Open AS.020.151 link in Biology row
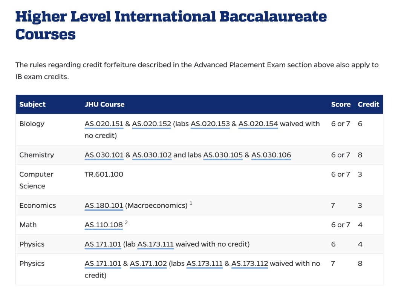Image resolution: width=407 pixels, height=290 pixels. pos(104,124)
